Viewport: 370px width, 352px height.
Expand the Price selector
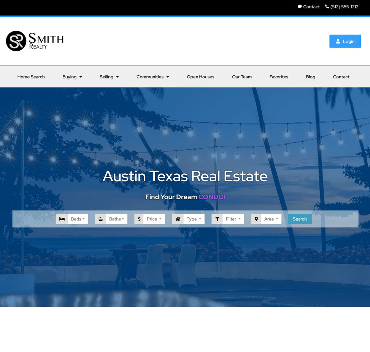[154, 219]
